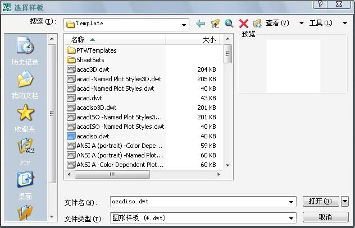
Task: Click the red X delete icon
Action: tap(244, 24)
